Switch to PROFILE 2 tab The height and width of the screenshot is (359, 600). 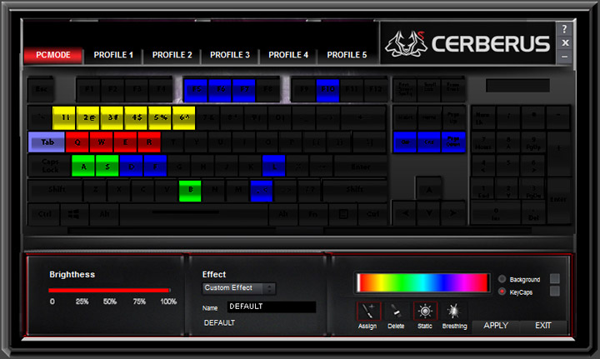click(x=172, y=55)
